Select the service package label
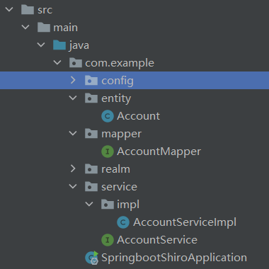269x269 pixels. point(119,187)
